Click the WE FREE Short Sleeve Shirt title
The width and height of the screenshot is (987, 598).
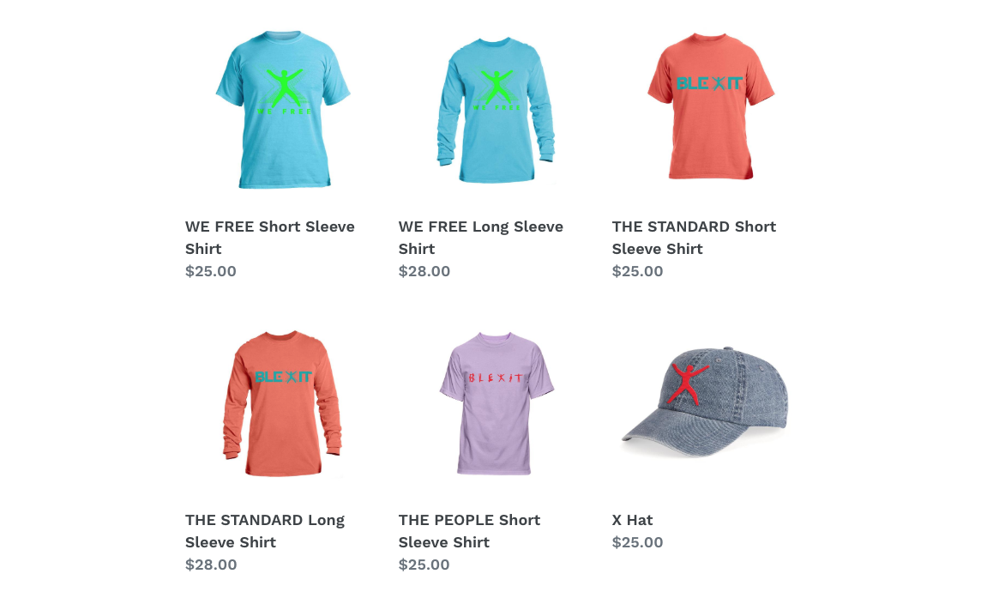tap(270, 238)
